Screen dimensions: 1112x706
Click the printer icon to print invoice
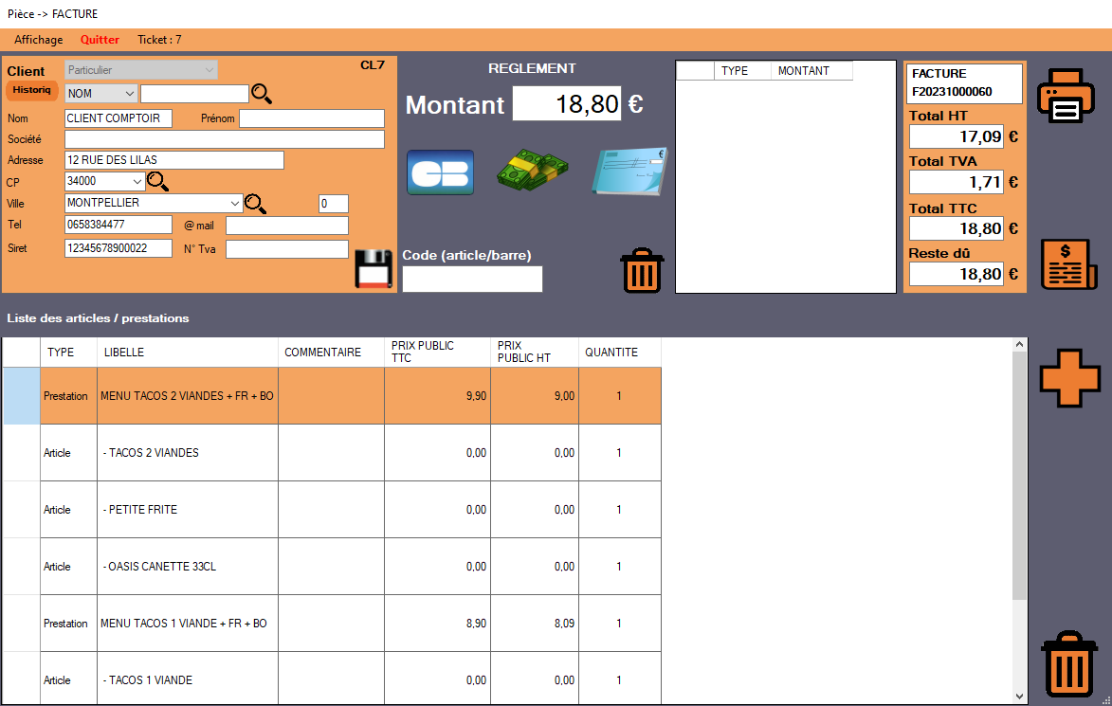click(x=1066, y=96)
